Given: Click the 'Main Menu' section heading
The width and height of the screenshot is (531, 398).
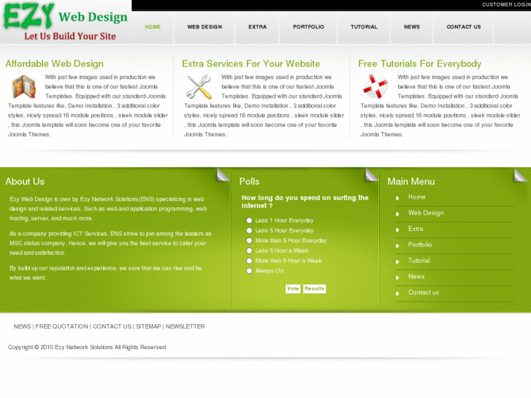Looking at the screenshot, I should point(411,182).
